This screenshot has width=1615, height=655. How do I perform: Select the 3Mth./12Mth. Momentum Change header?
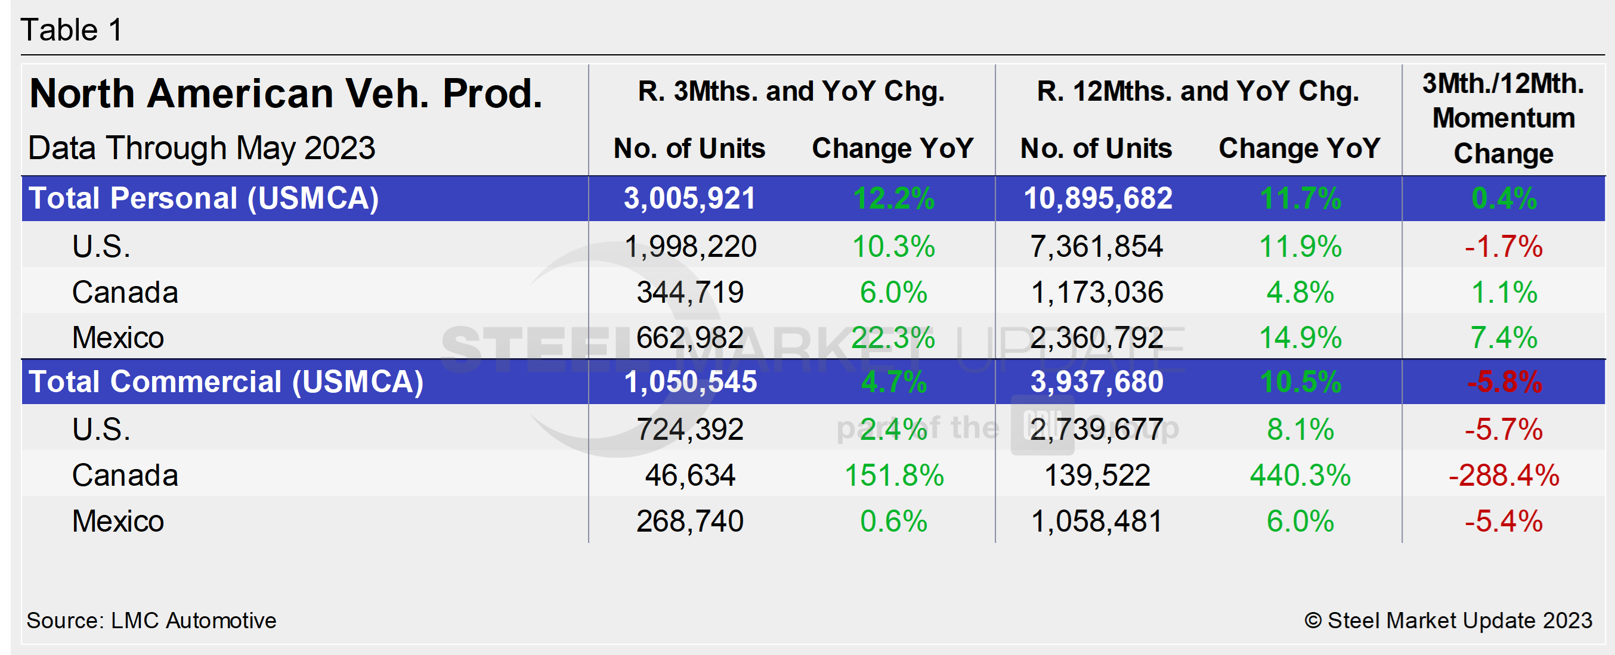click(x=1503, y=119)
